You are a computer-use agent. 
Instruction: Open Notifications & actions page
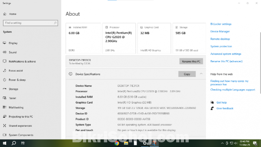click(22, 61)
